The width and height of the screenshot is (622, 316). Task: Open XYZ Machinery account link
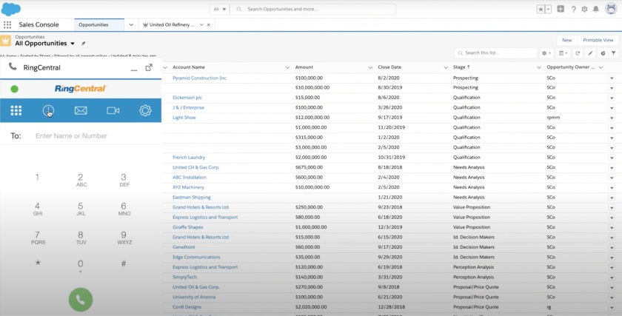coord(188,187)
